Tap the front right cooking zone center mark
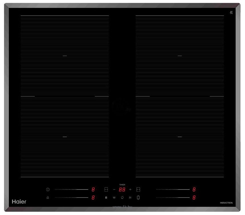This screenshot has height=215, width=245. 180,137
